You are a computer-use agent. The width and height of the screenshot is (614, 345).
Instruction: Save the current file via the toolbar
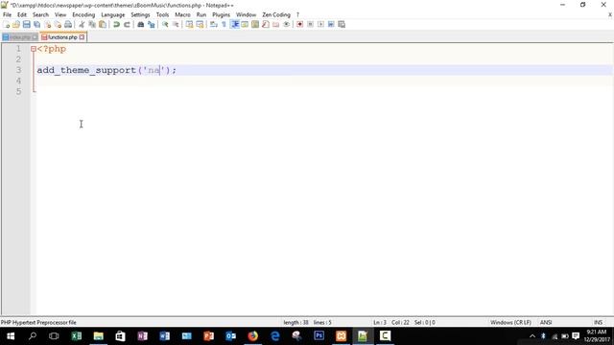(x=27, y=25)
